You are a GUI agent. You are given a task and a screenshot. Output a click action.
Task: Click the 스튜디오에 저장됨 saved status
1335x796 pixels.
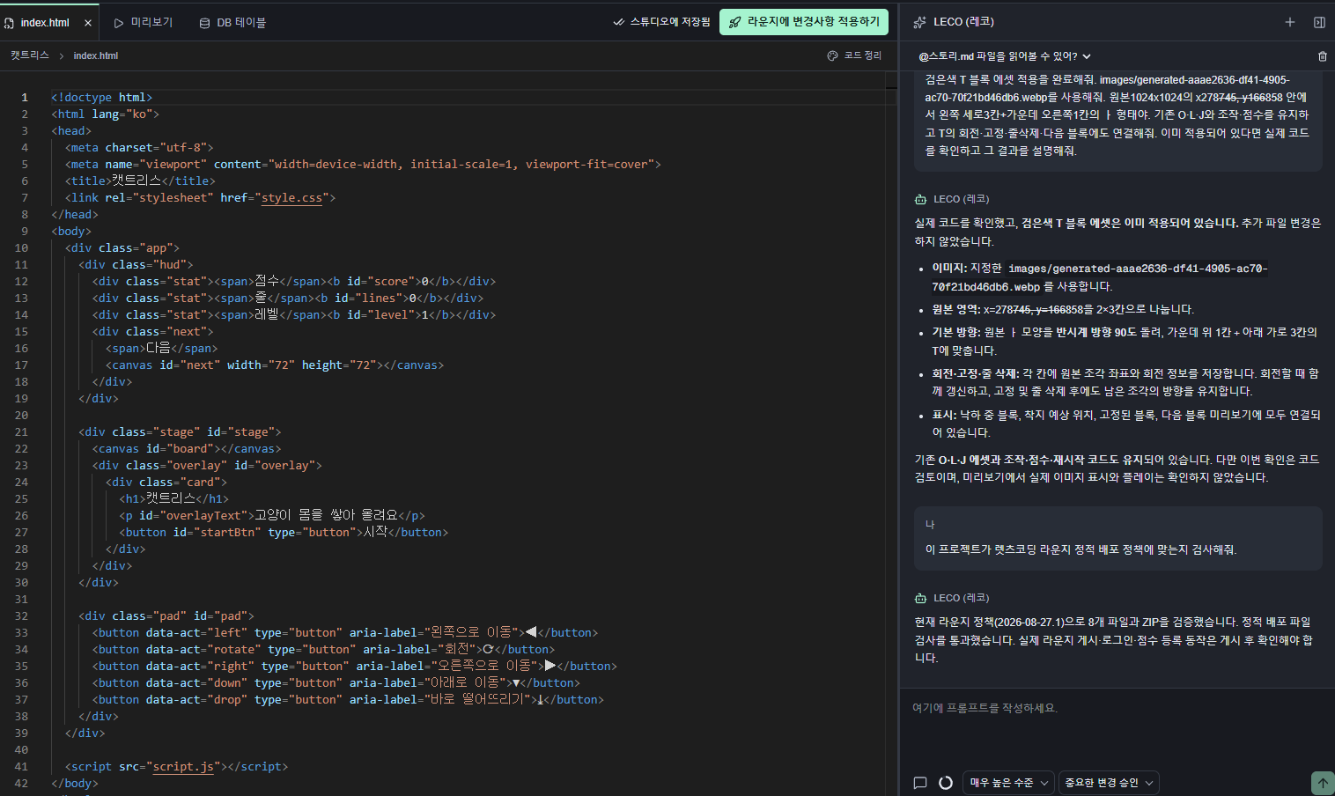[661, 22]
